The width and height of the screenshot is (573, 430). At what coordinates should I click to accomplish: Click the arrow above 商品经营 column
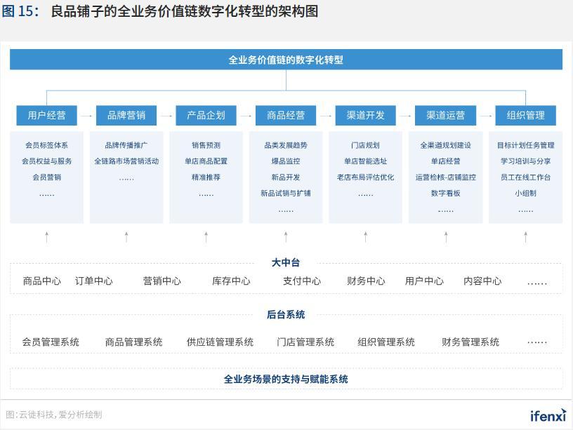(286, 237)
